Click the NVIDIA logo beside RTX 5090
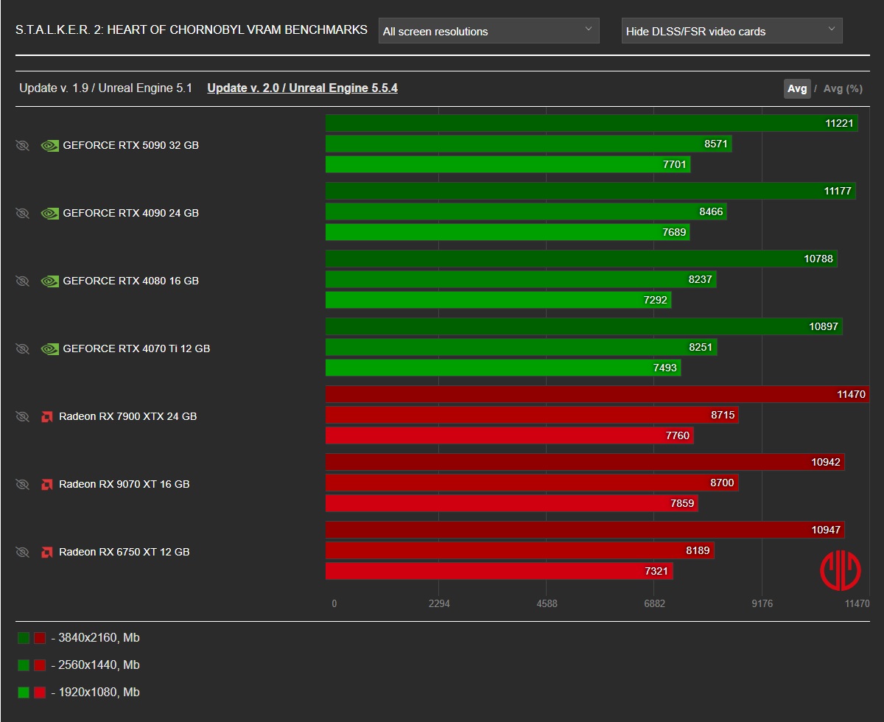 click(49, 145)
